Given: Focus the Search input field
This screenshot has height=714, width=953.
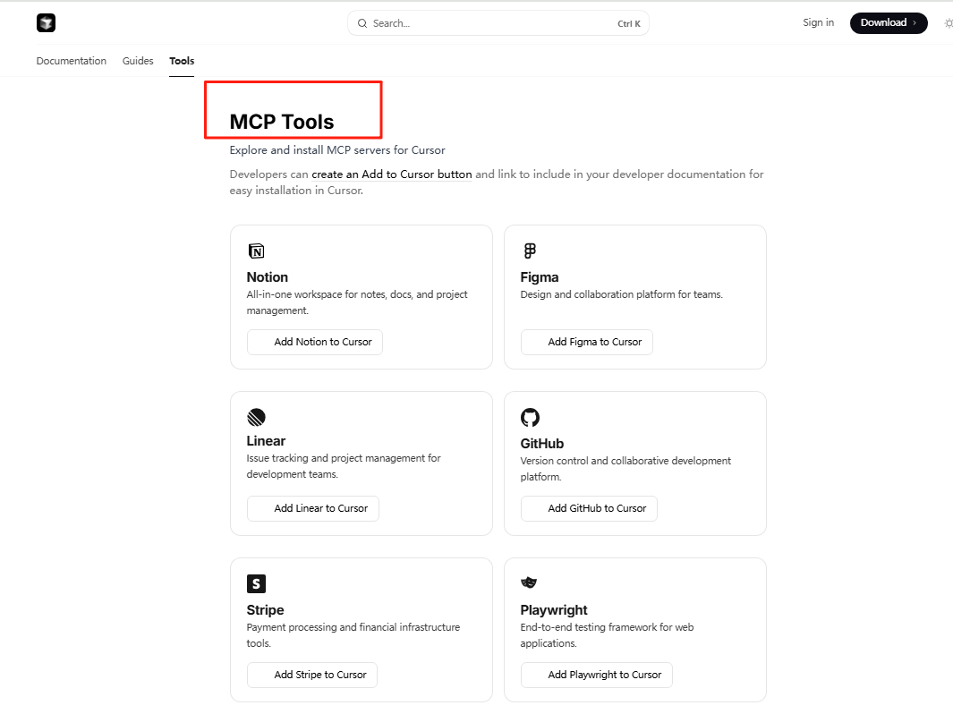Looking at the screenshot, I should click(498, 23).
